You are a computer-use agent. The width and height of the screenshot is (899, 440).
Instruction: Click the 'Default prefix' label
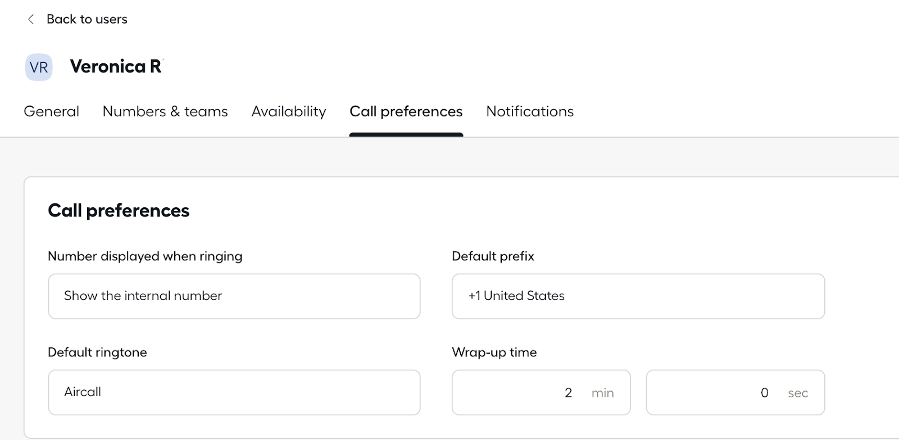(493, 256)
